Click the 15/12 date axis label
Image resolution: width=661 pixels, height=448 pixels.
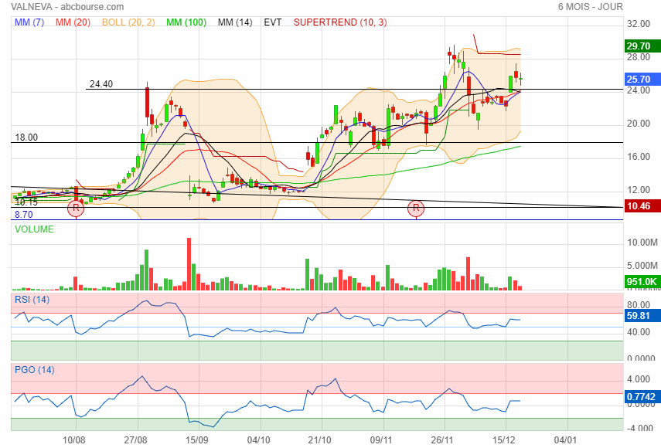pyautogui.click(x=504, y=440)
